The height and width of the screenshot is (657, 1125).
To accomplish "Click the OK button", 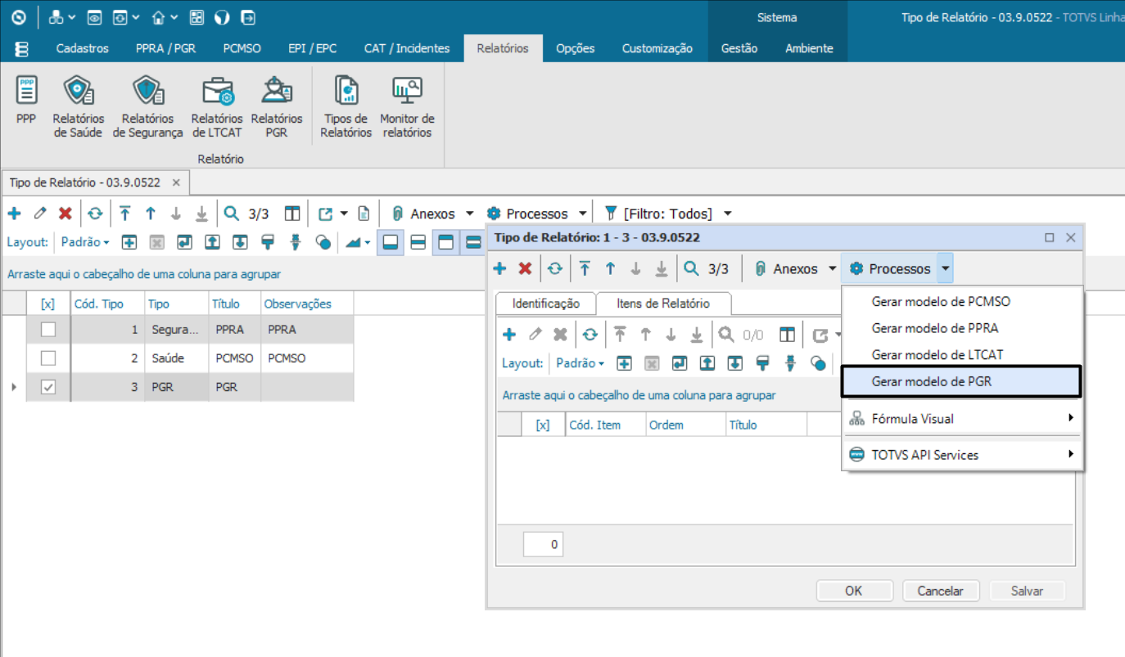I will click(854, 591).
